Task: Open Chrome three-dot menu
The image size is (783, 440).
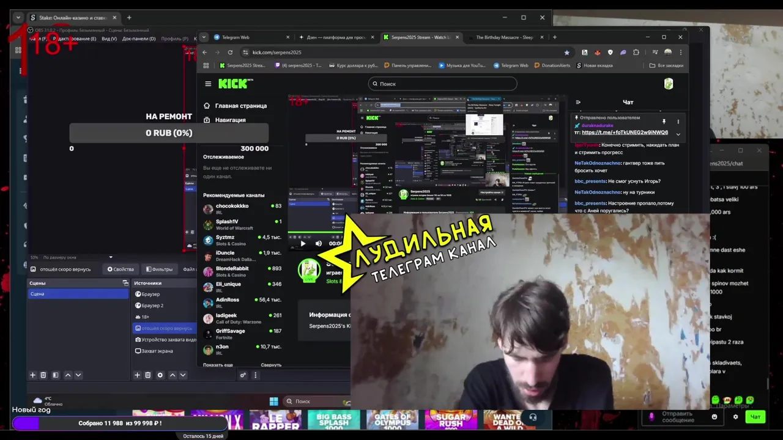Action: [680, 53]
